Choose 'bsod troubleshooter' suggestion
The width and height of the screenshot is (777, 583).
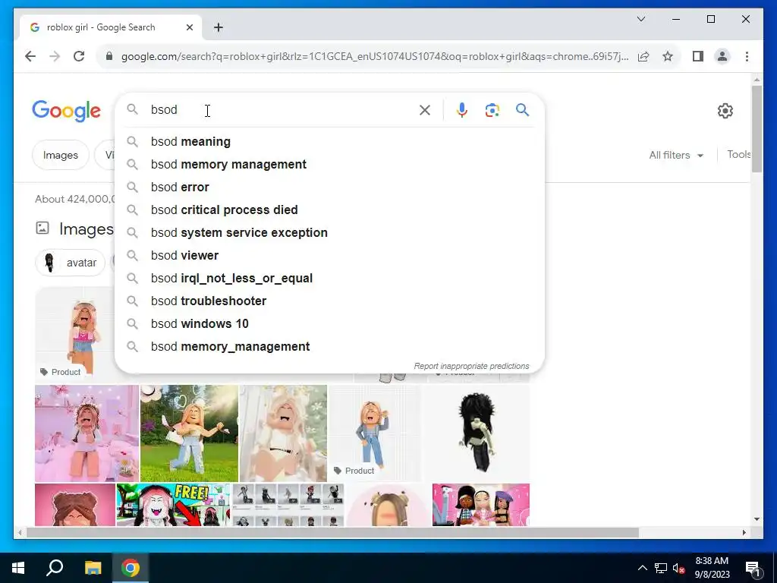[329, 301]
